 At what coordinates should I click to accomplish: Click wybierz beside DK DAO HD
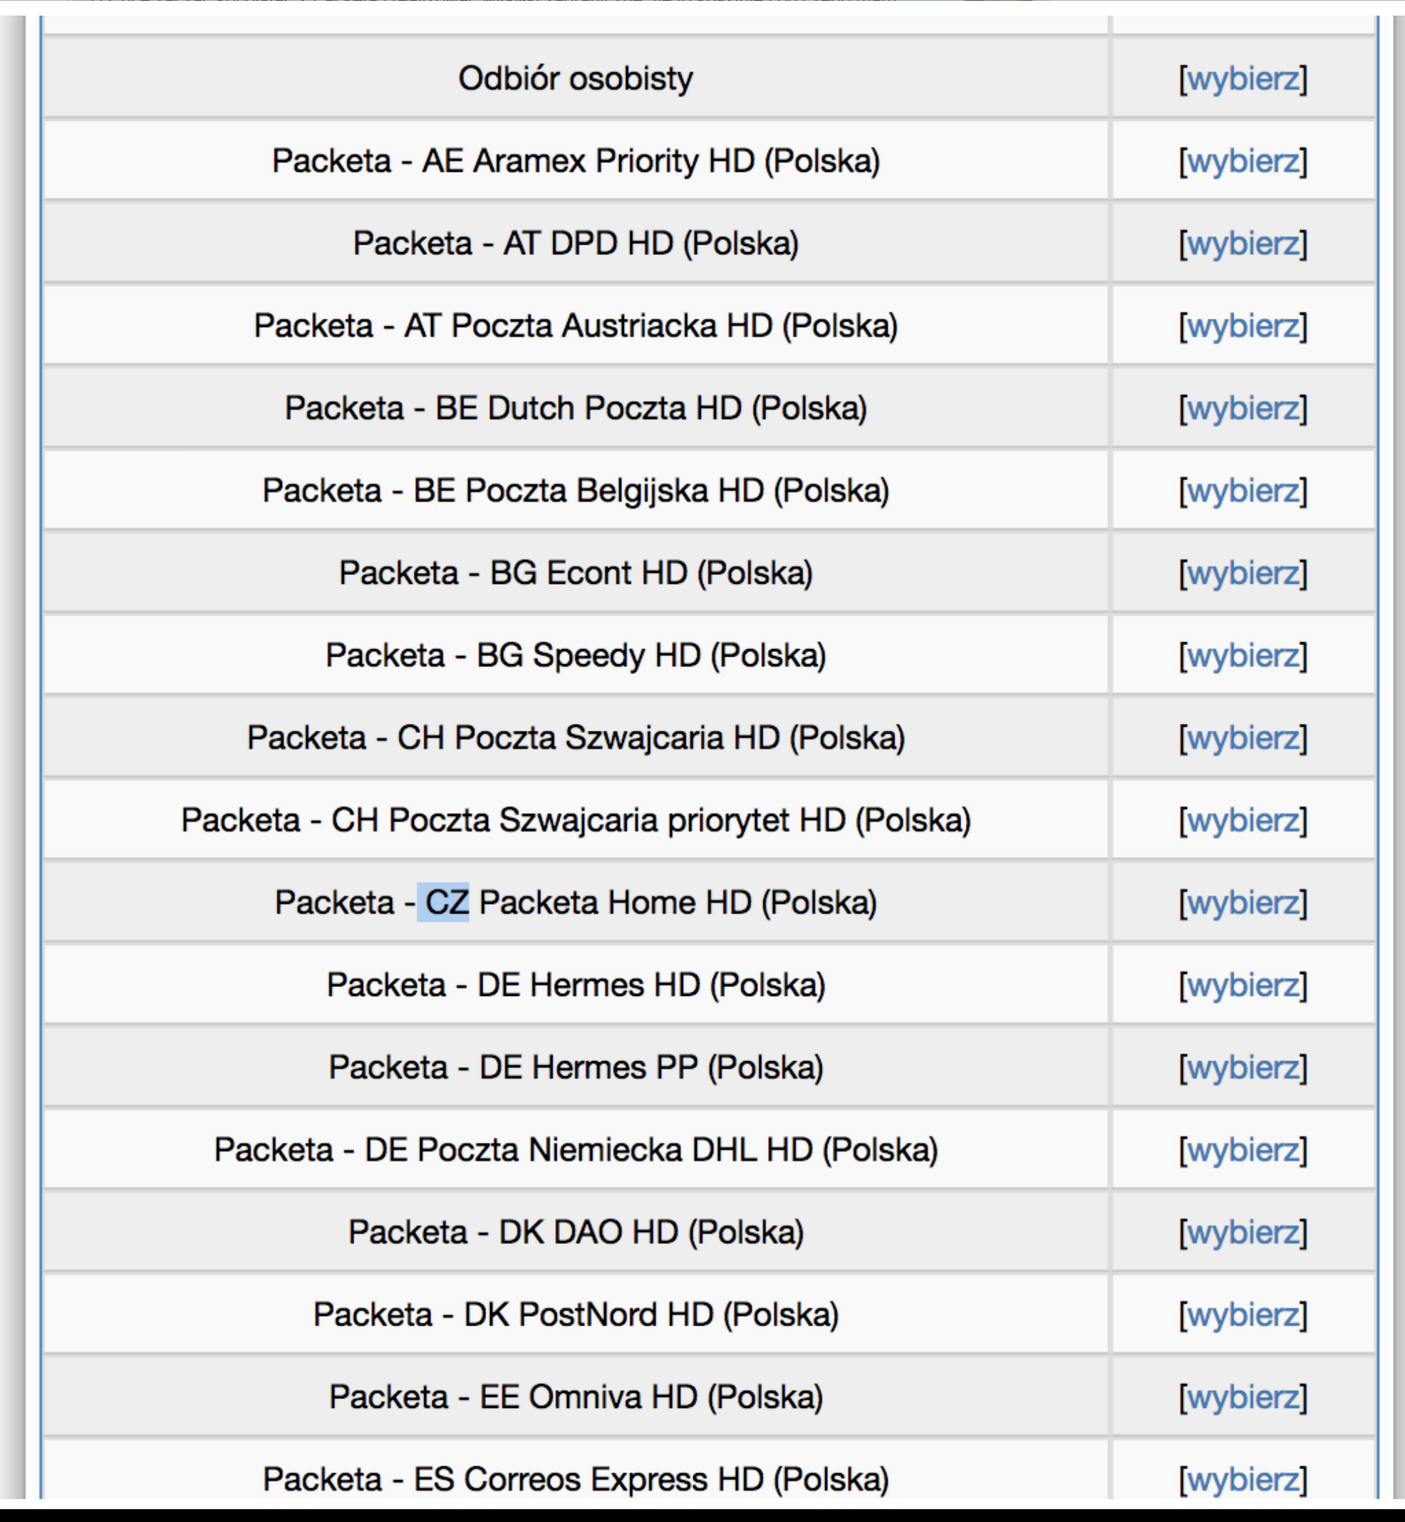(1243, 1233)
